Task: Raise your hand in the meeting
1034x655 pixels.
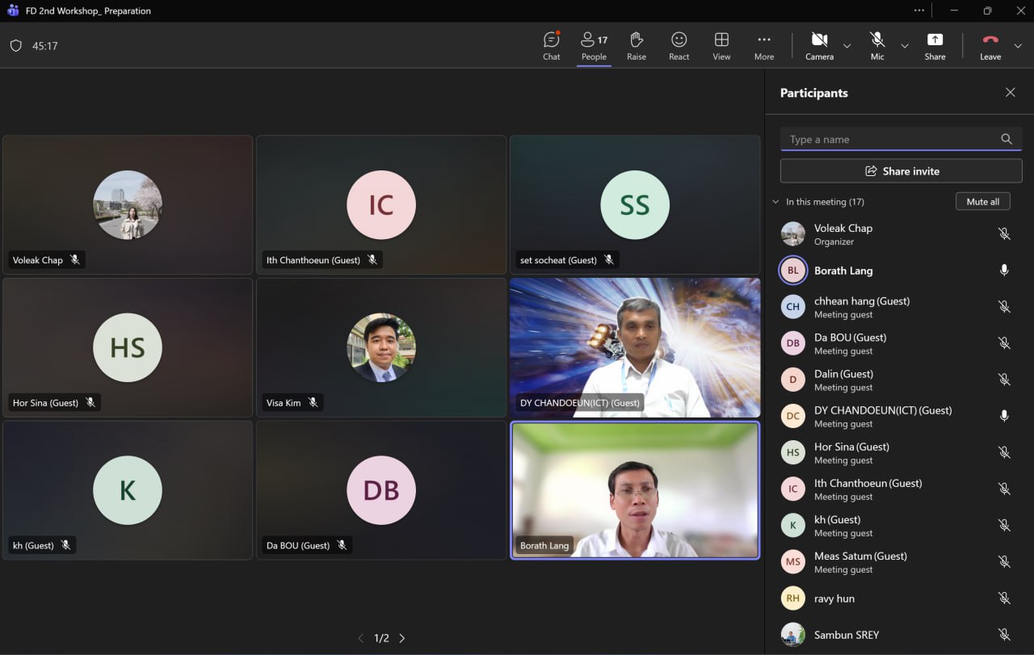Action: pos(637,46)
